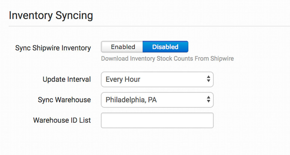Focus the Warehouse ID List text field
290x155 pixels.
click(157, 120)
